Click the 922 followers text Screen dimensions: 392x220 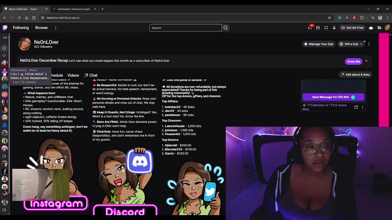[43, 47]
